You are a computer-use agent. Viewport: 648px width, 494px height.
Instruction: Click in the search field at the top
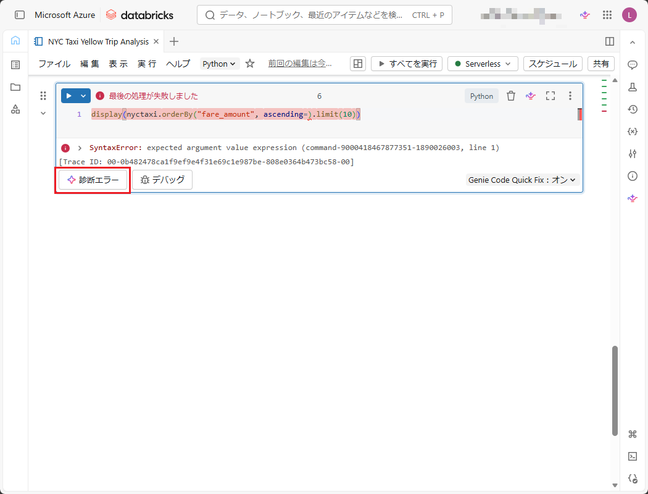tap(309, 15)
